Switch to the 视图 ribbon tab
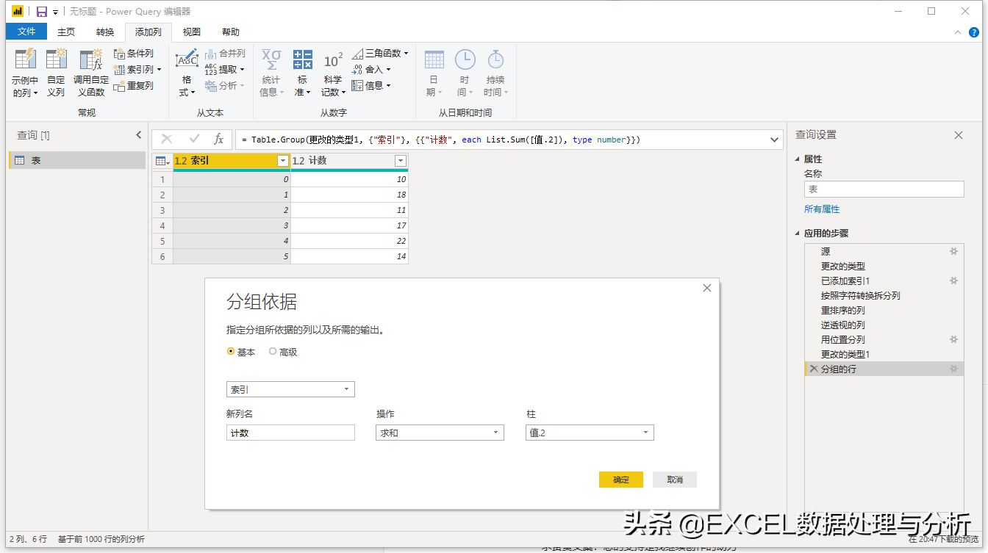This screenshot has width=988, height=553. tap(192, 32)
